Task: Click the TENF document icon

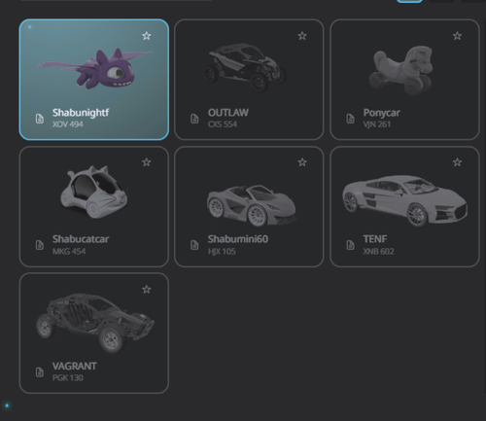Action: tap(350, 245)
